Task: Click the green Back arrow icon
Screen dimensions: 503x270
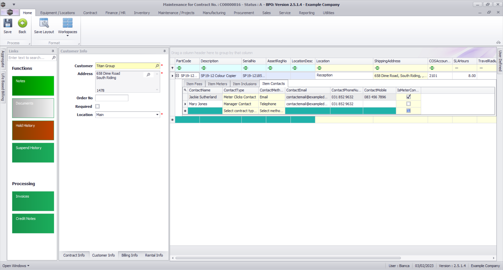Action: [23, 23]
